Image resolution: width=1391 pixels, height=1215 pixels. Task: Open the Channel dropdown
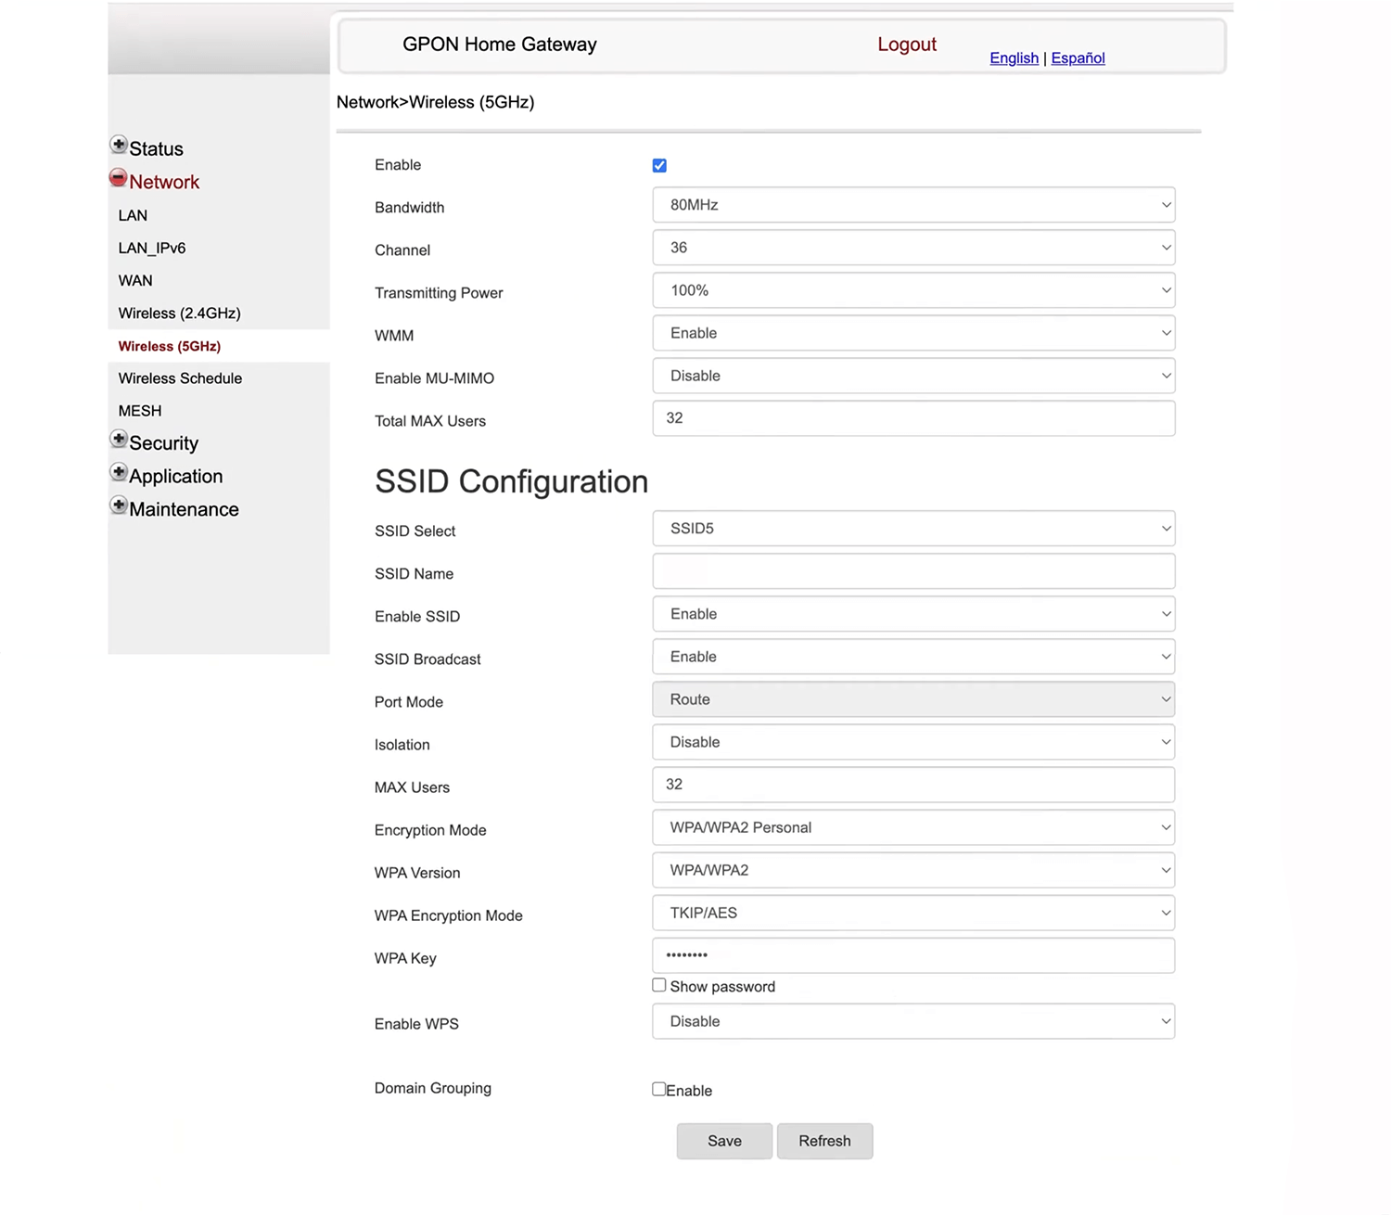pos(913,248)
